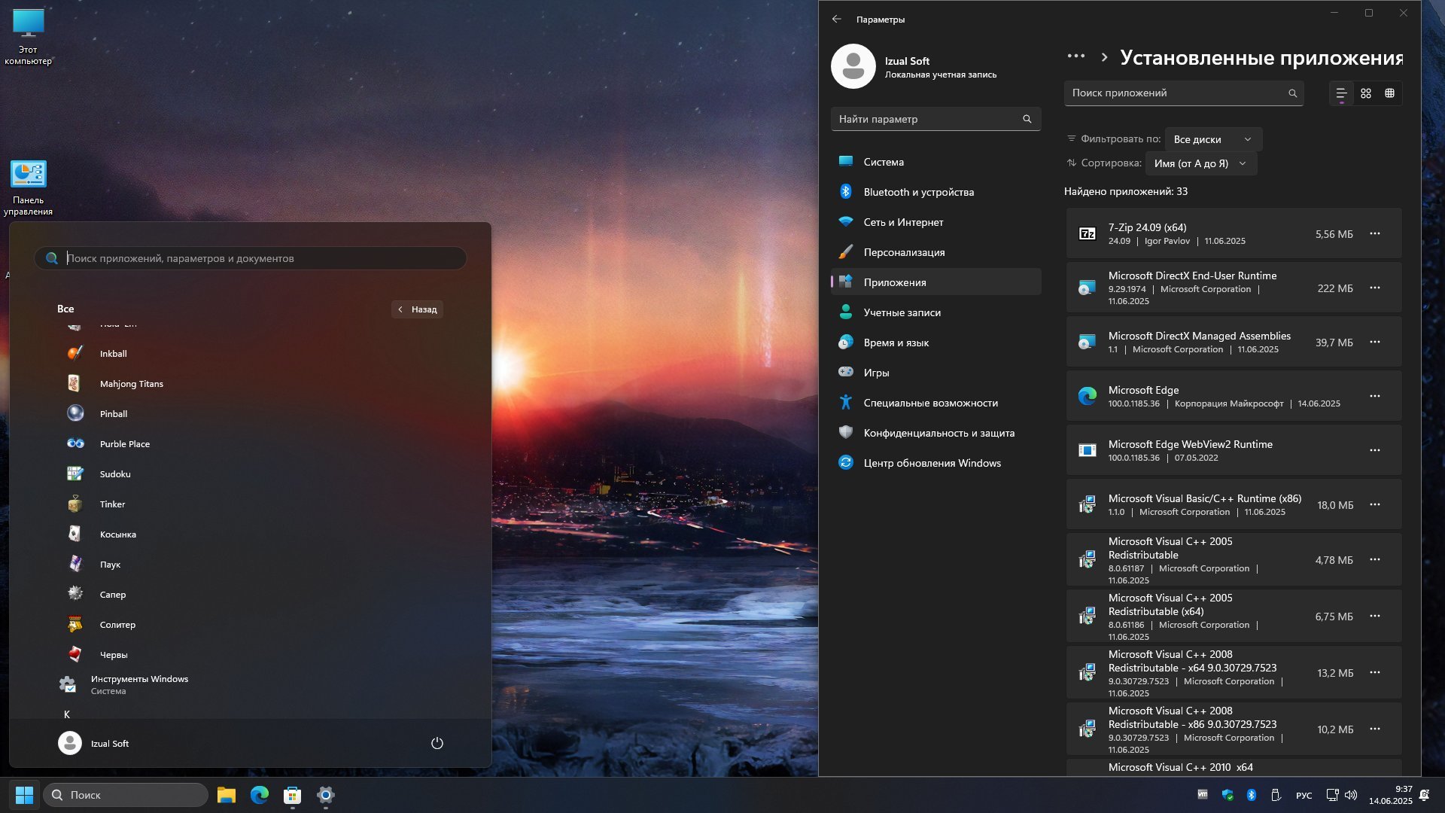The height and width of the screenshot is (813, 1445).
Task: Open Центр обновления Windows
Action: pyautogui.click(x=935, y=463)
